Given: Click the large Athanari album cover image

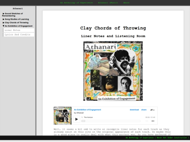Looking at the screenshot, I should [x=113, y=71].
